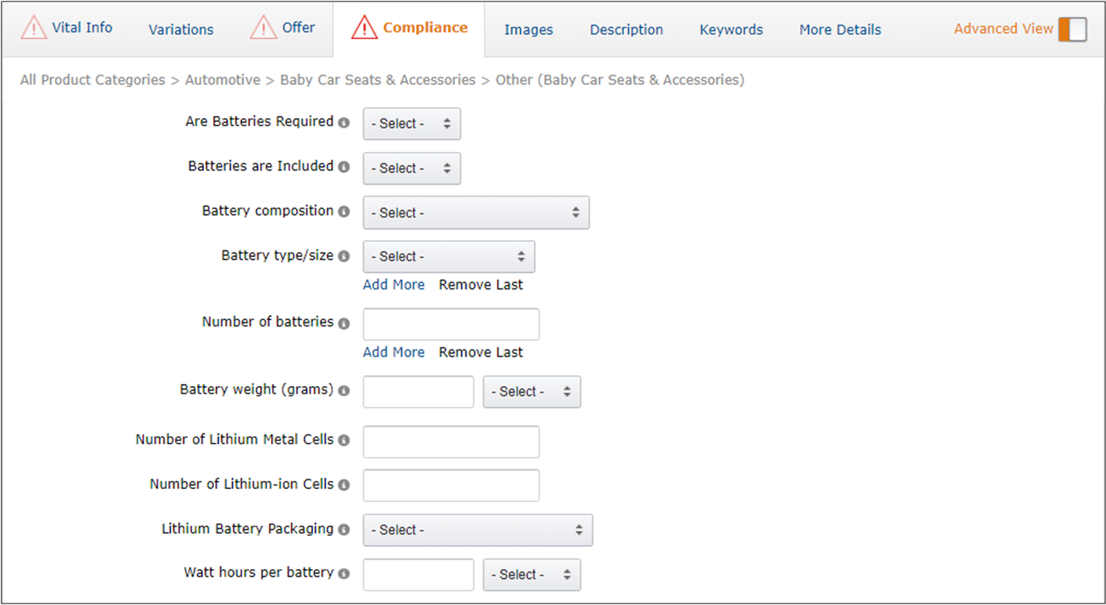The width and height of the screenshot is (1106, 605).
Task: Click Add More under Battery type/size
Action: click(x=393, y=285)
